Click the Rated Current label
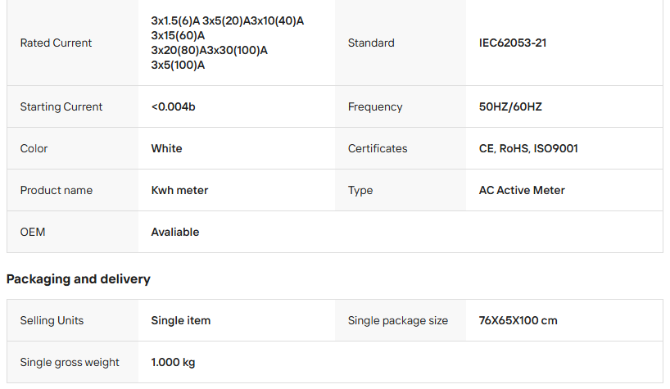 56,43
